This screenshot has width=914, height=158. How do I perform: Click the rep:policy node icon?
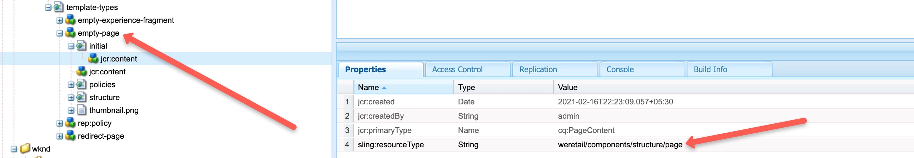pyautogui.click(x=70, y=123)
